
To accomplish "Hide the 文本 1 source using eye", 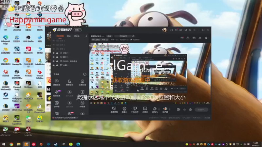I will [53, 53].
